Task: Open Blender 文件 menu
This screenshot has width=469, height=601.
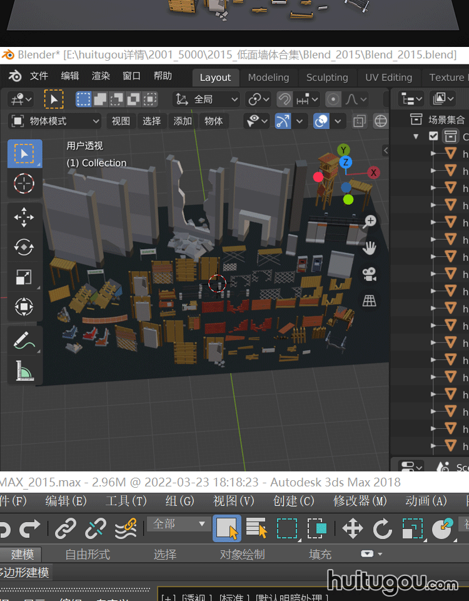Action: pos(39,76)
